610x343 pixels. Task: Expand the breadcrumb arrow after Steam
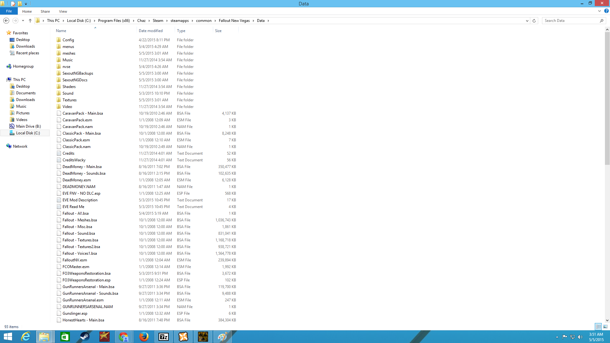(x=167, y=21)
